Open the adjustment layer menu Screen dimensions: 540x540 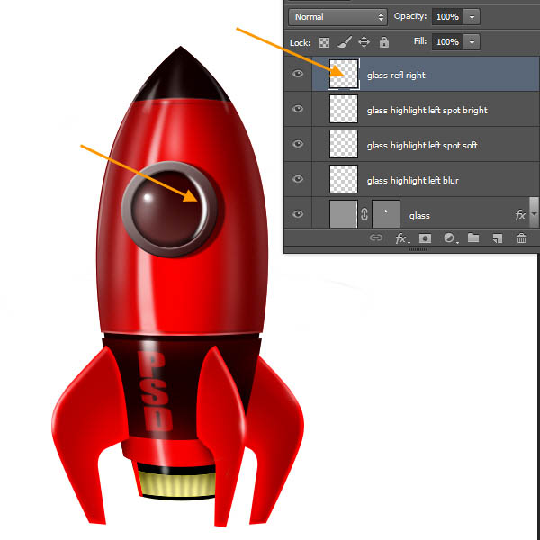tap(449, 238)
